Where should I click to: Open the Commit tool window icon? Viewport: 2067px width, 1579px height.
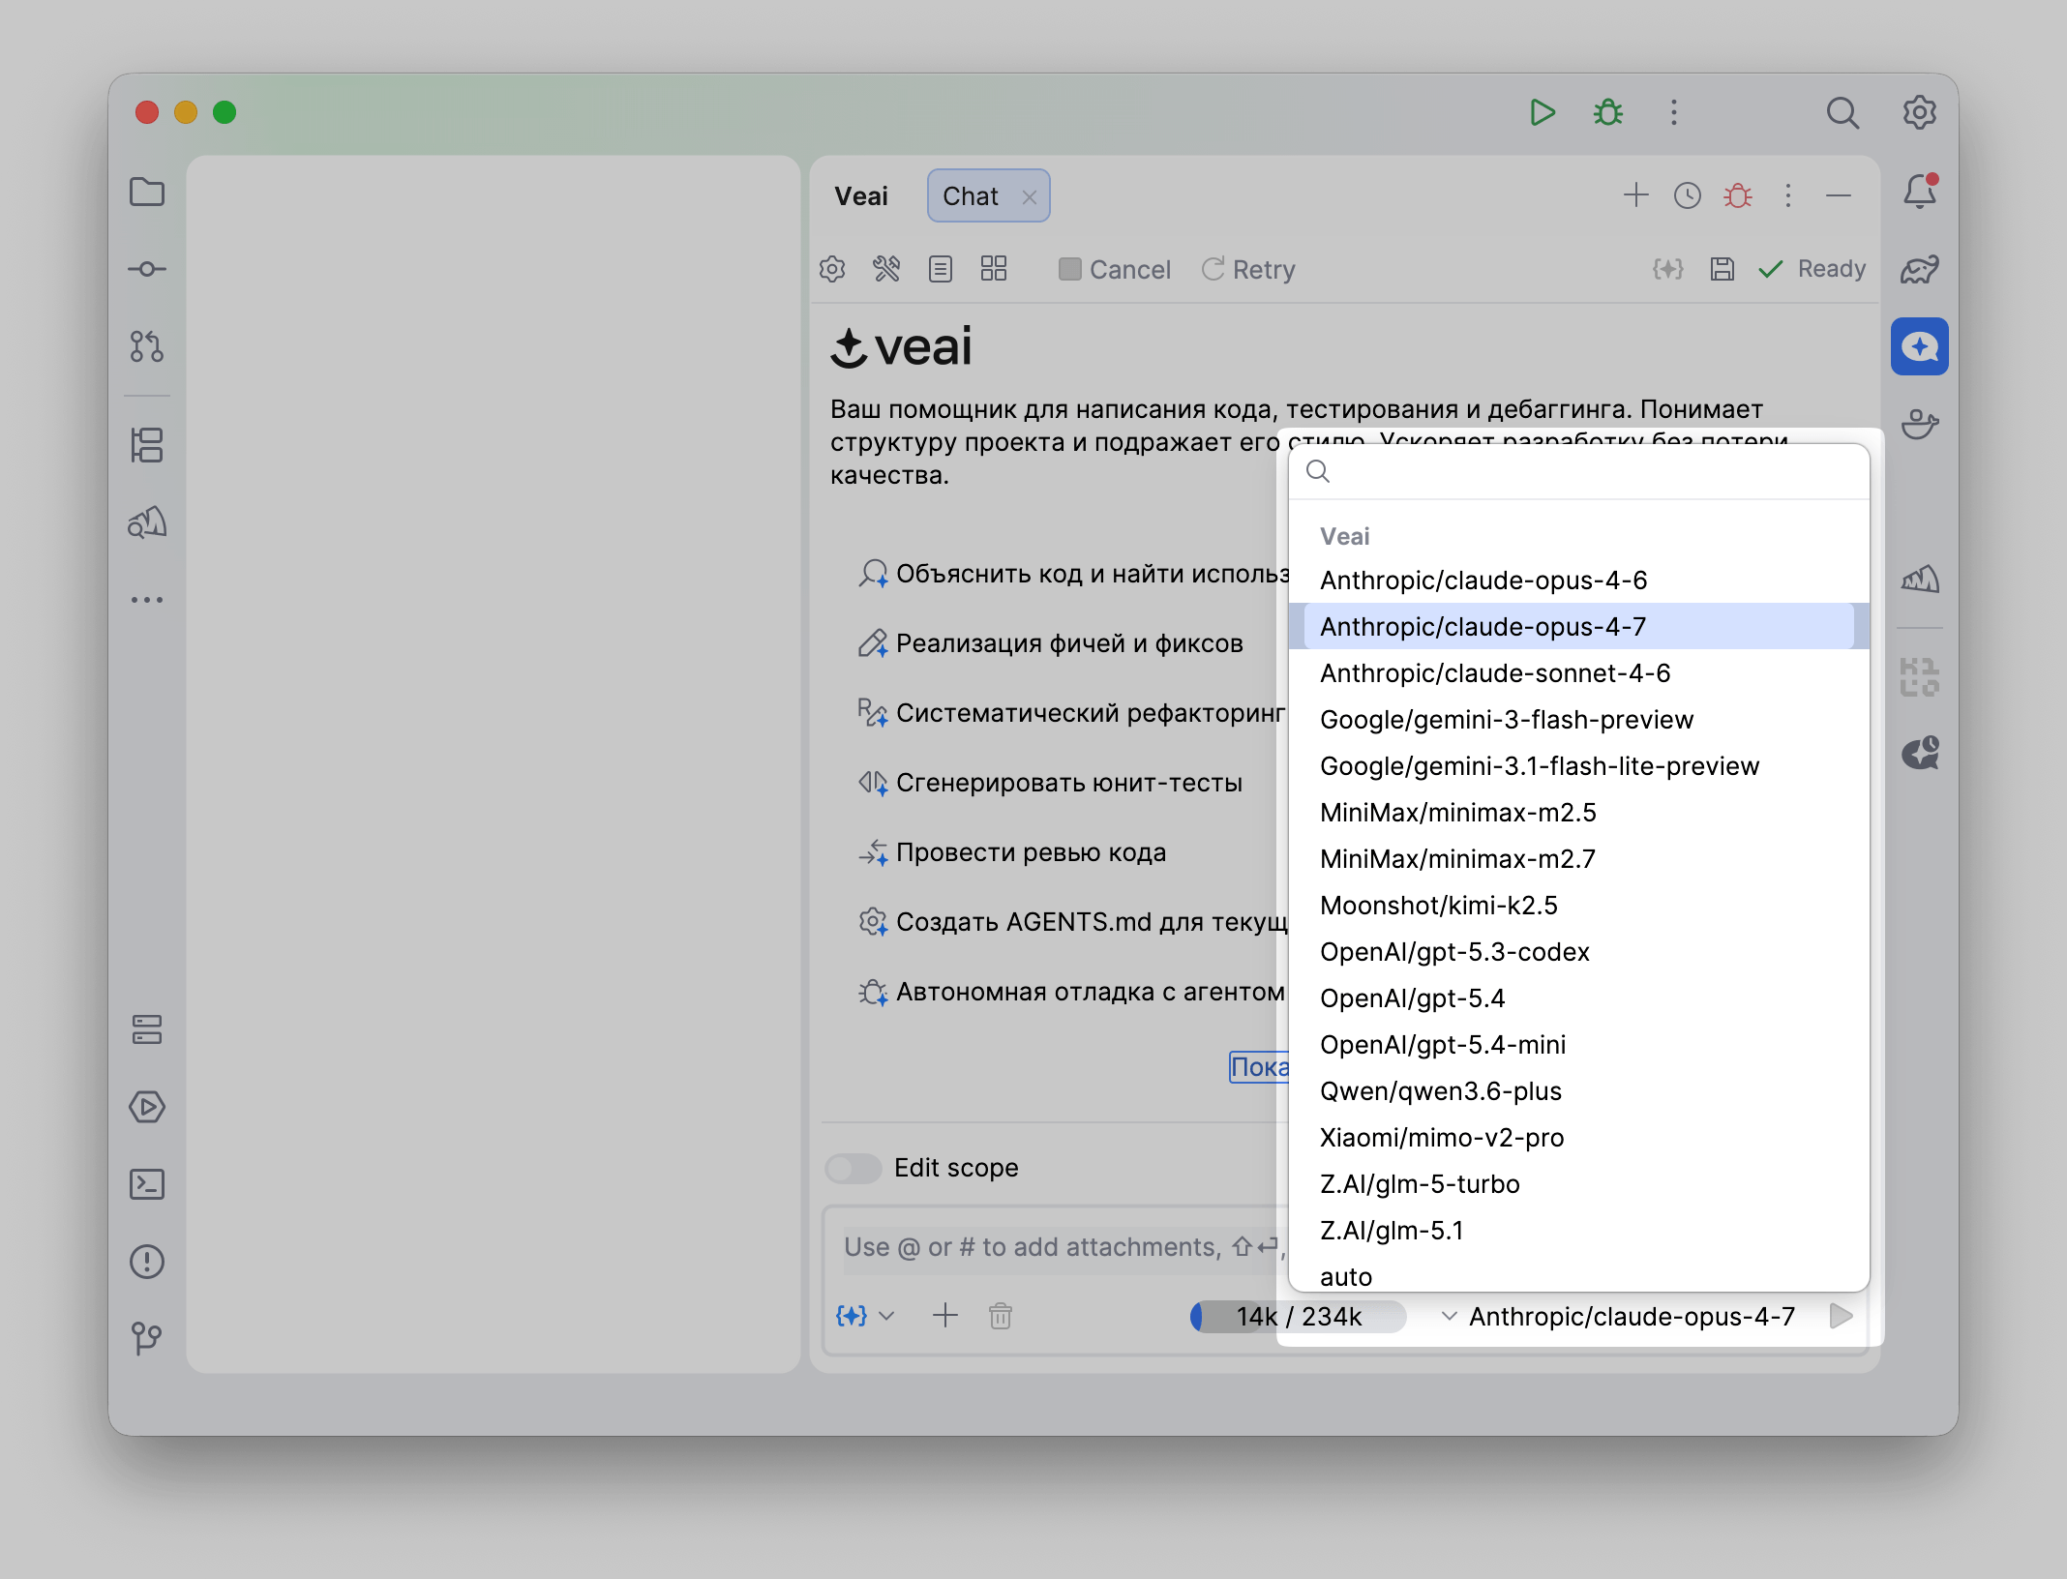(147, 269)
